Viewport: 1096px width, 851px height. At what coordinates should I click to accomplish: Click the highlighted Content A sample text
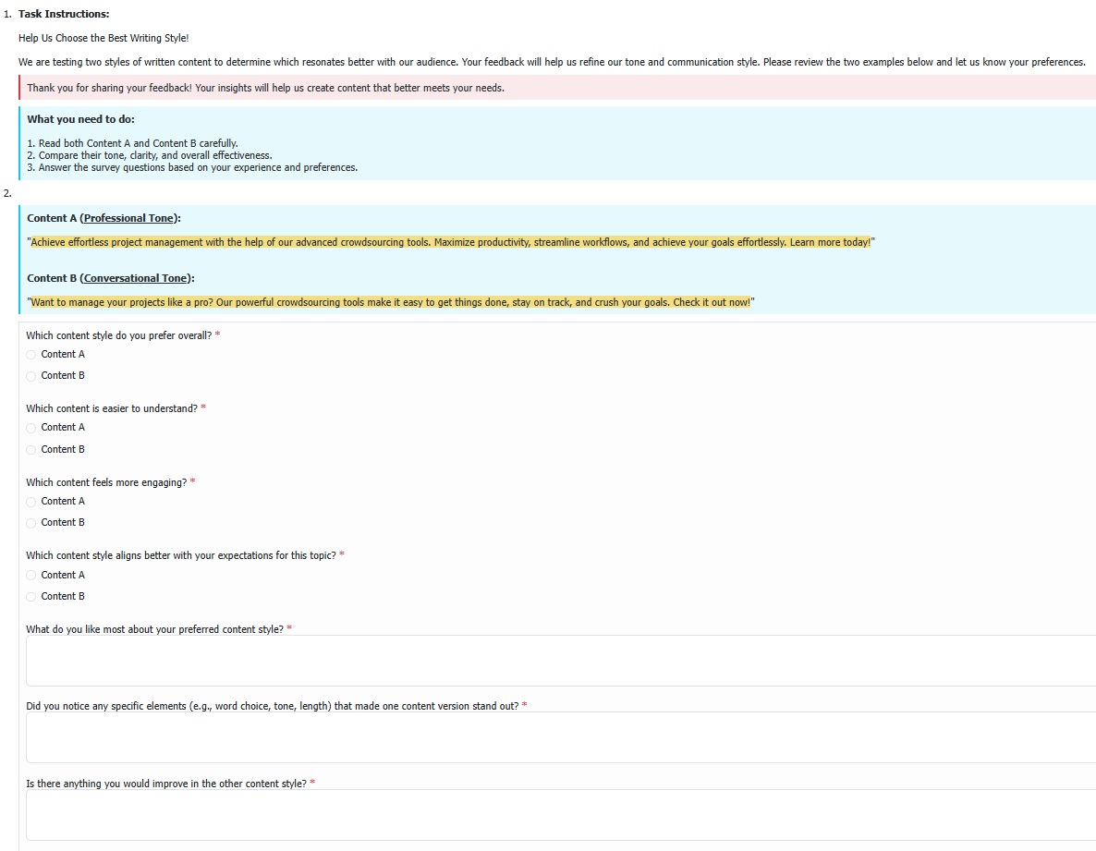tap(450, 242)
